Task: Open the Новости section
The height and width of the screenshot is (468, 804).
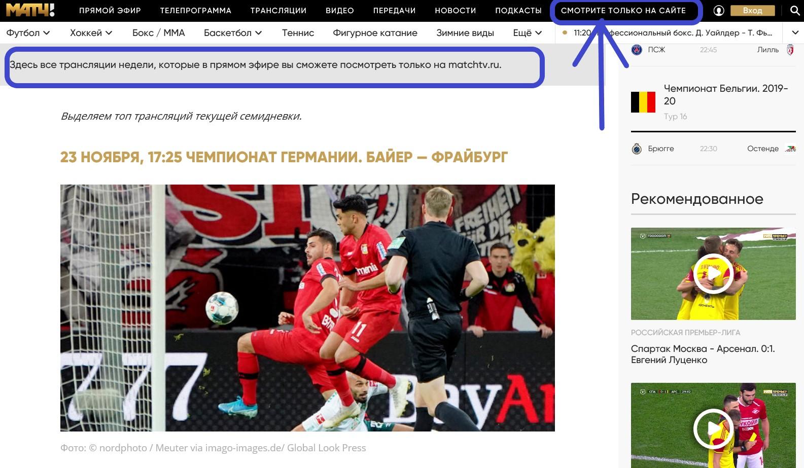Action: (456, 10)
